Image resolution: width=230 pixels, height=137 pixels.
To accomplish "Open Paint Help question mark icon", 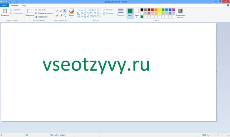I will pyautogui.click(x=228, y=5).
